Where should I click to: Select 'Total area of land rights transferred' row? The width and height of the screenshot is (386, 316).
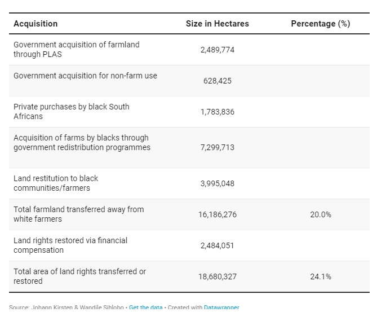tap(79, 276)
